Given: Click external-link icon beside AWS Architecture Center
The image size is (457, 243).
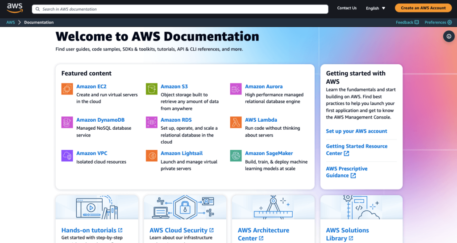Looking at the screenshot, I should pyautogui.click(x=261, y=239).
